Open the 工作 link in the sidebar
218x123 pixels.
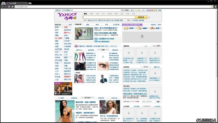coord(66,55)
